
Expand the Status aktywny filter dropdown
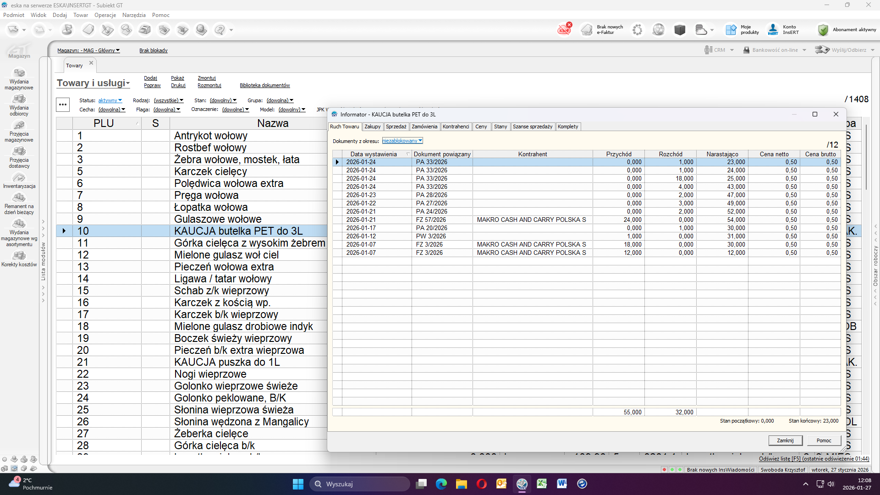point(110,100)
